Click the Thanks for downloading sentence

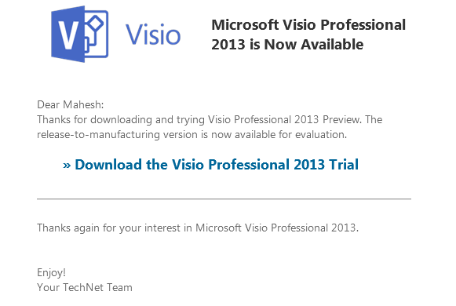tap(210, 120)
